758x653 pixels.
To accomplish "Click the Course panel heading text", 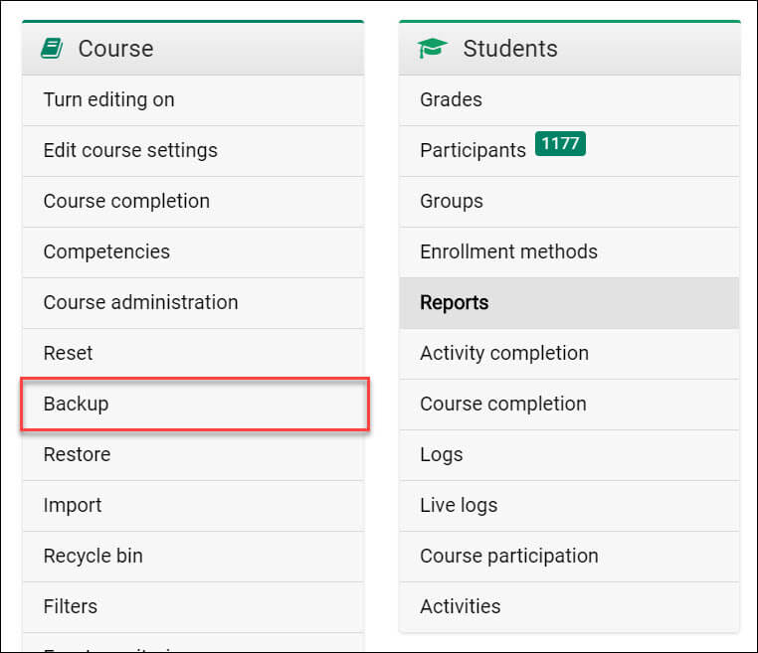I will point(116,49).
